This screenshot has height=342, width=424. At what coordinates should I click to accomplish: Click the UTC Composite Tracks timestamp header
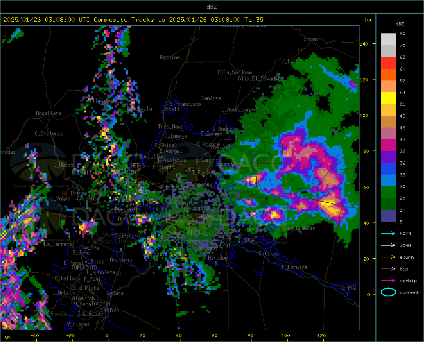click(133, 20)
